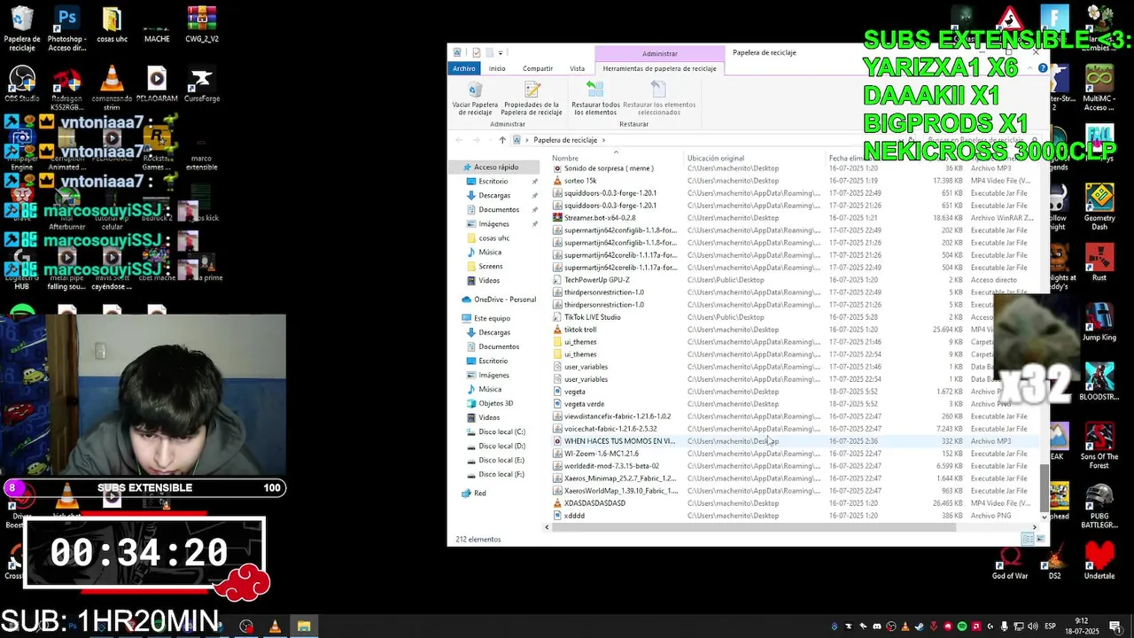Image resolution: width=1134 pixels, height=638 pixels.
Task: Click Restaurar todos los elementos
Action: (x=595, y=98)
